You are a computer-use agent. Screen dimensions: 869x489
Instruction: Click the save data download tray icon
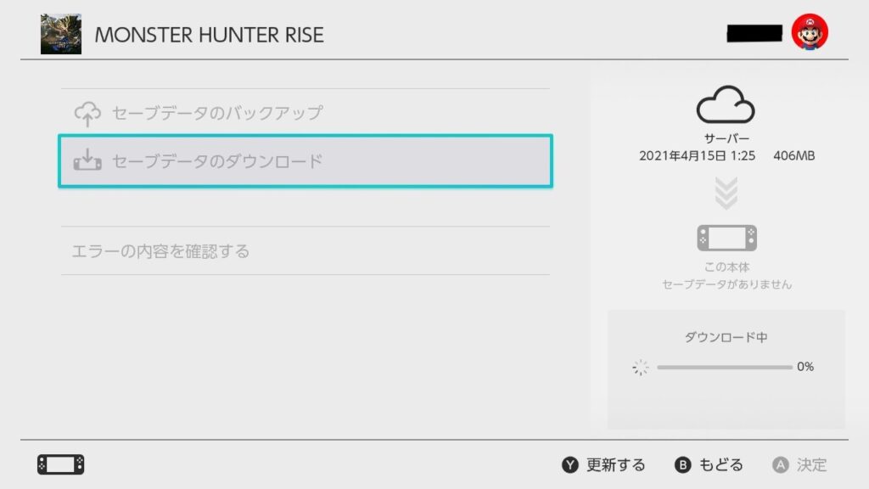tap(87, 160)
